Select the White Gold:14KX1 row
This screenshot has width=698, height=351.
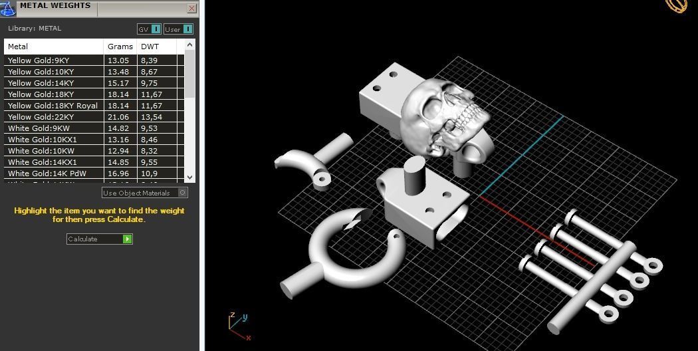click(x=94, y=162)
